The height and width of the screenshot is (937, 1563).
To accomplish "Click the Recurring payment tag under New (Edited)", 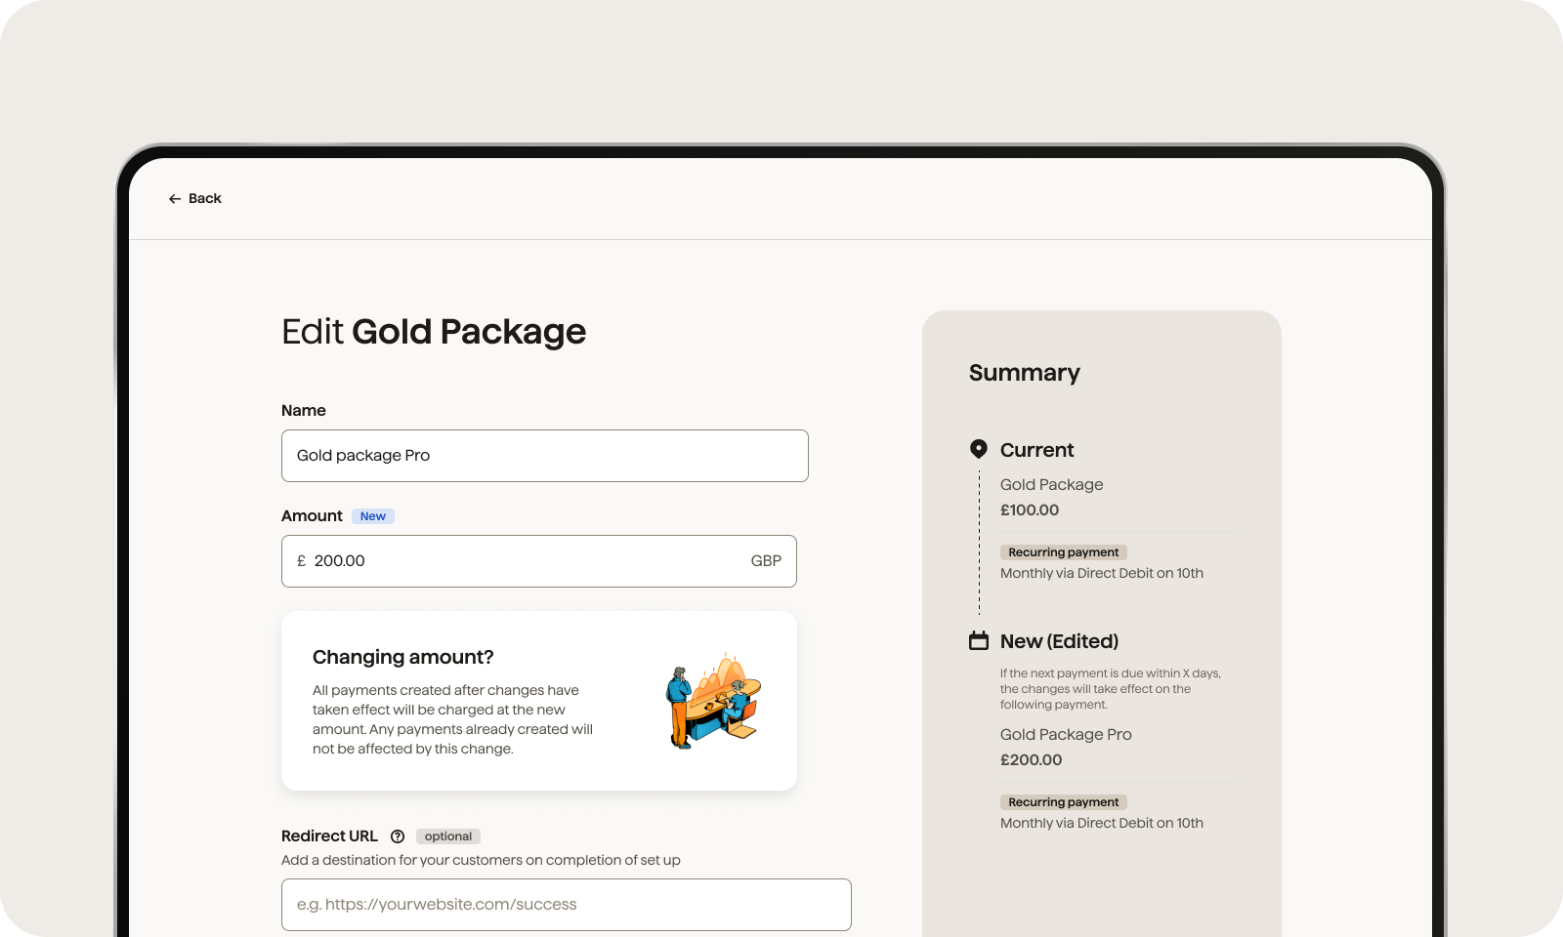I will click(x=1063, y=801).
